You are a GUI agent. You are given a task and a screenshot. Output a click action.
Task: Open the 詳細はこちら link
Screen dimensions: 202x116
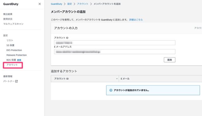click(x=136, y=20)
